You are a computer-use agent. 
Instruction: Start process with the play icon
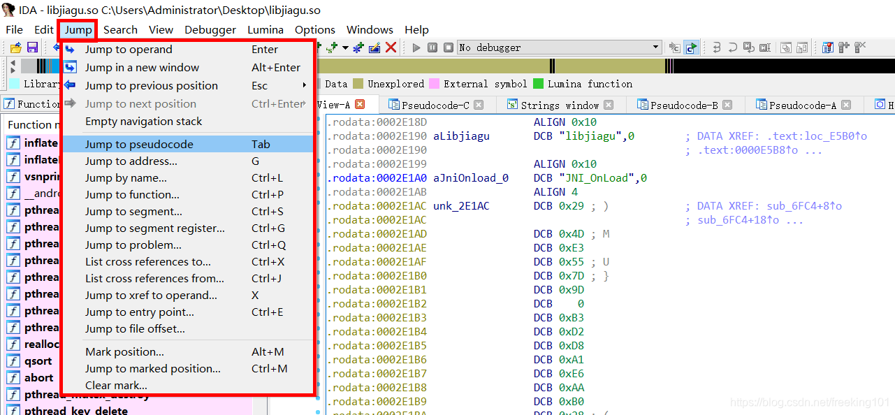[x=416, y=48]
